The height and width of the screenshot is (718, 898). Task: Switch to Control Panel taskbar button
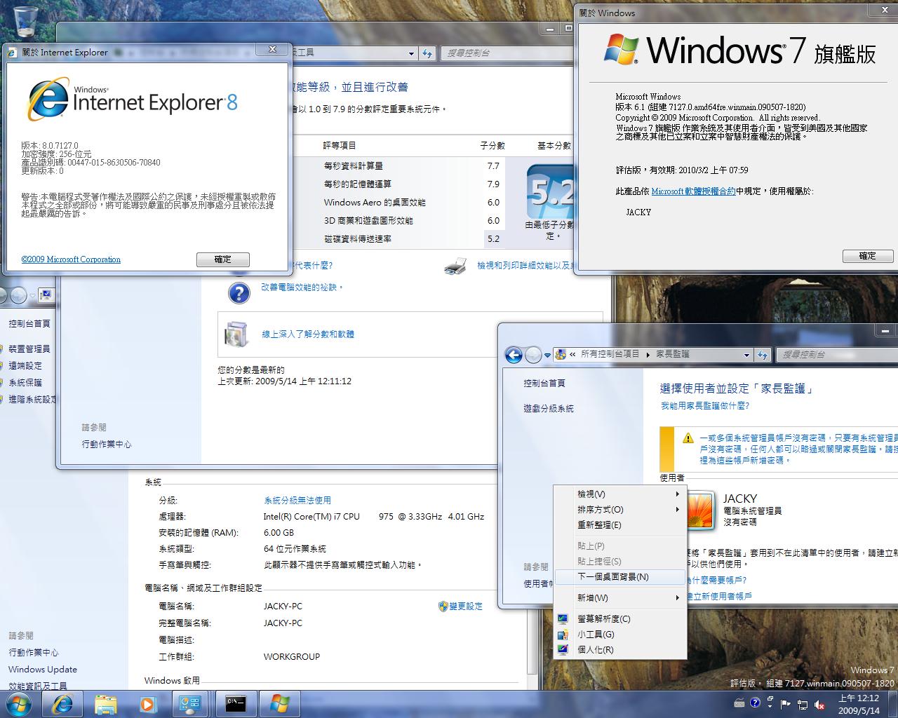click(191, 704)
